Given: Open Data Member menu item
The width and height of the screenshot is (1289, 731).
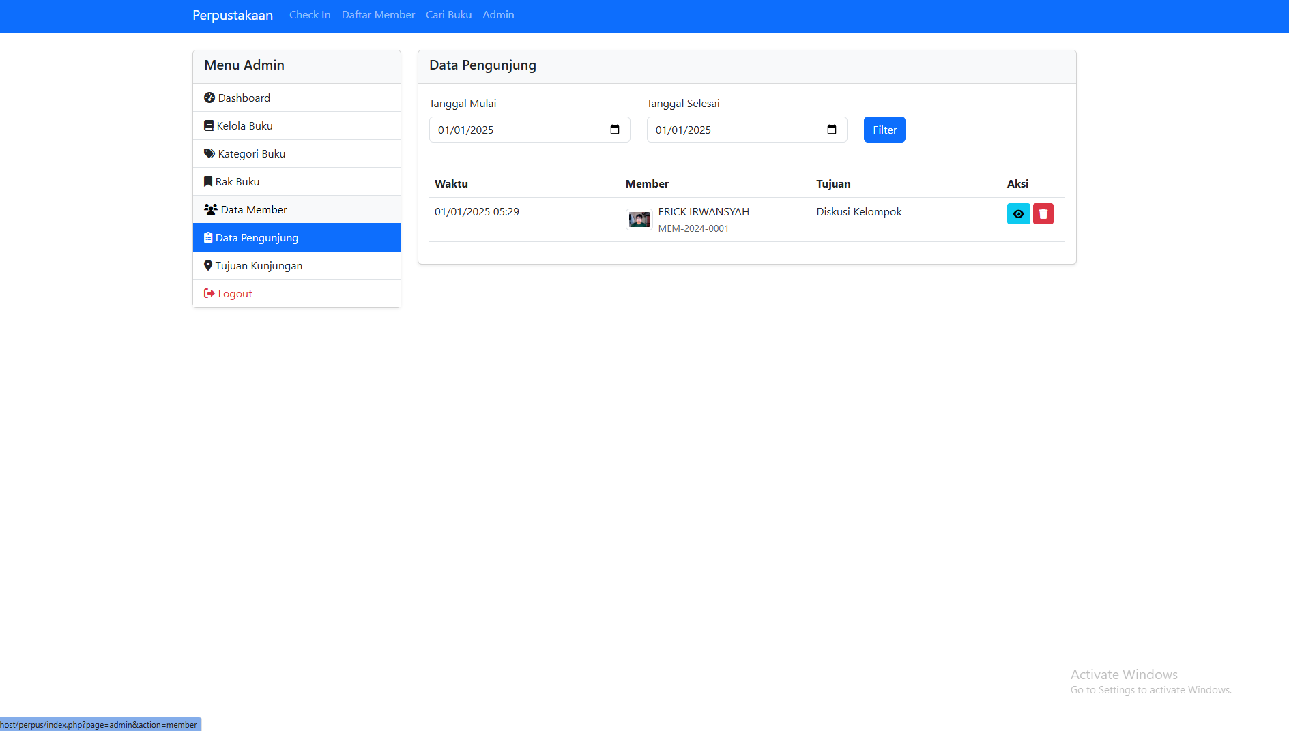Looking at the screenshot, I should 297,209.
